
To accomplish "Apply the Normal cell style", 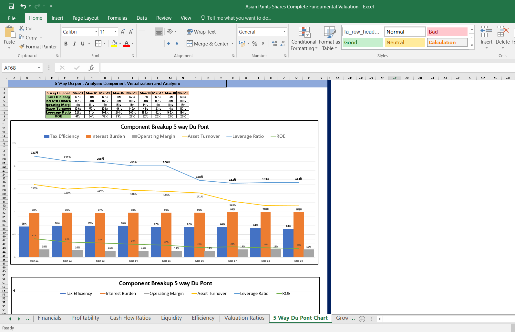I will pos(405,32).
